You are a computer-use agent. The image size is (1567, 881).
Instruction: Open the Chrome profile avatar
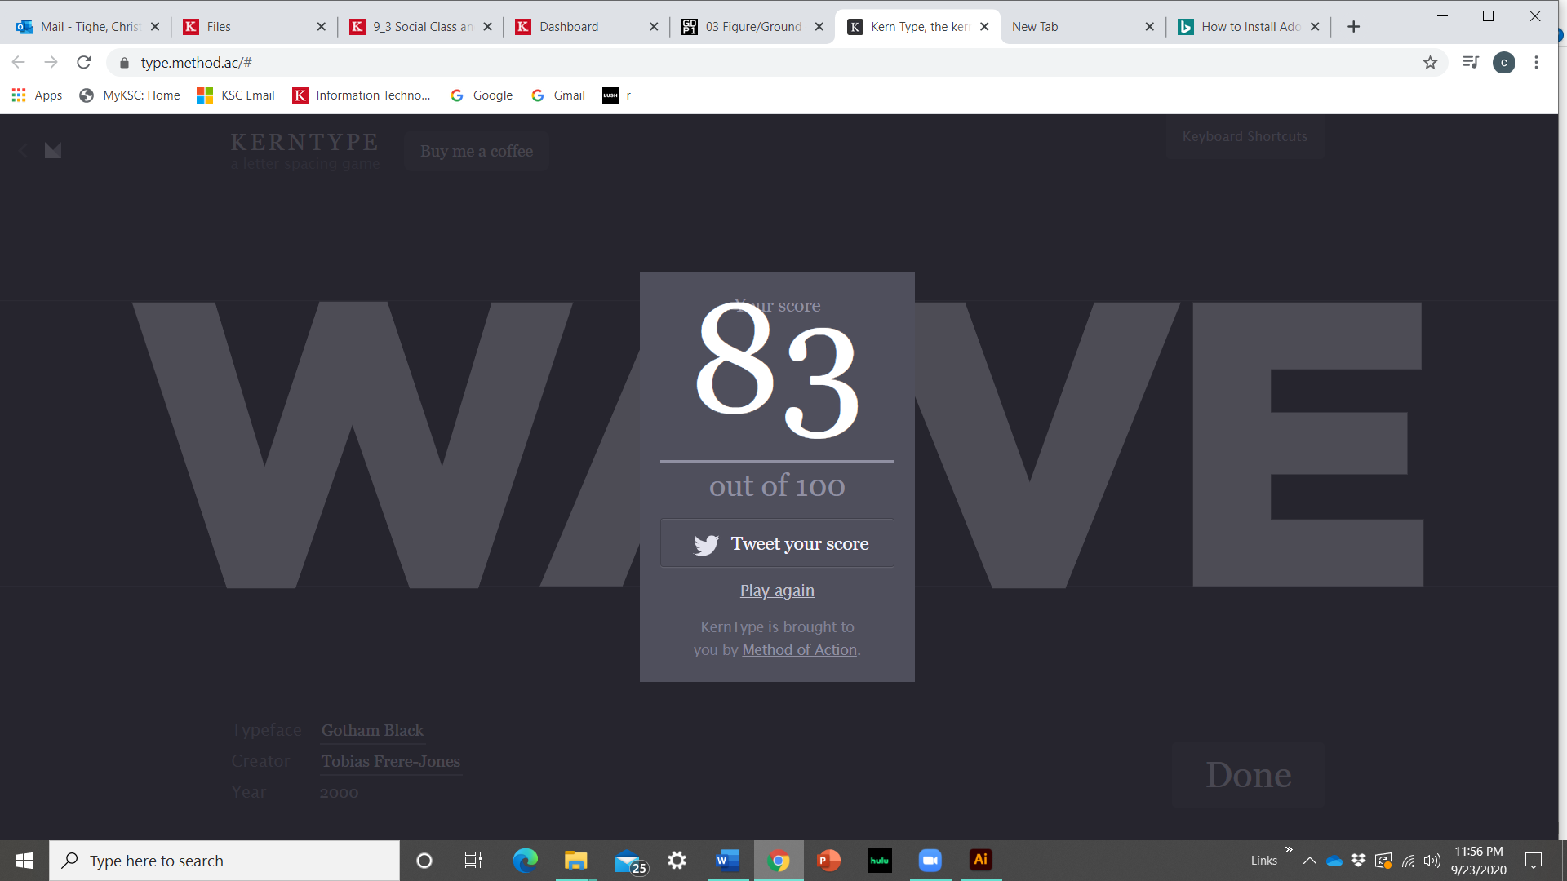click(1503, 63)
